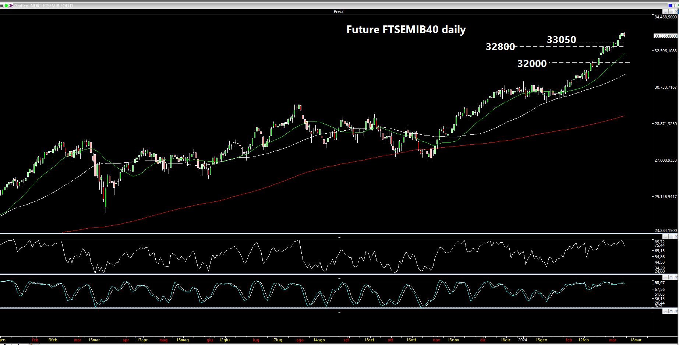This screenshot has width=679, height=345.
Task: Click the 2024 year axis label
Action: (x=523, y=340)
